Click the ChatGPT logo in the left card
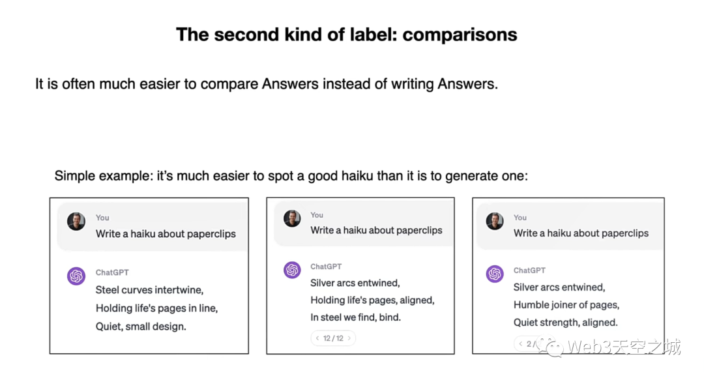Image resolution: width=704 pixels, height=378 pixels. pyautogui.click(x=76, y=276)
